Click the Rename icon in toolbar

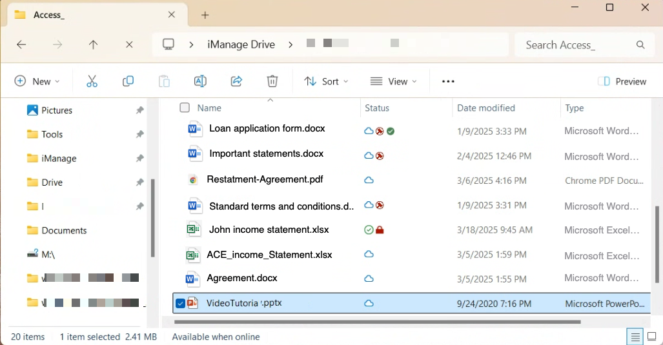tap(200, 81)
